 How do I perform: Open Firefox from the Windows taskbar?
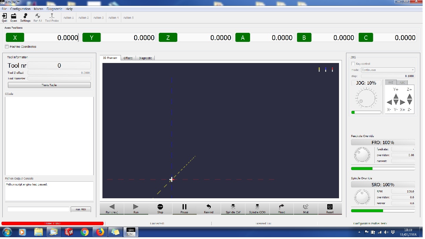point(100,232)
